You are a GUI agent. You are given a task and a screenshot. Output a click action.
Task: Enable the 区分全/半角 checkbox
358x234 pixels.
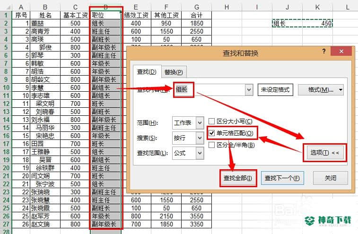click(x=212, y=145)
